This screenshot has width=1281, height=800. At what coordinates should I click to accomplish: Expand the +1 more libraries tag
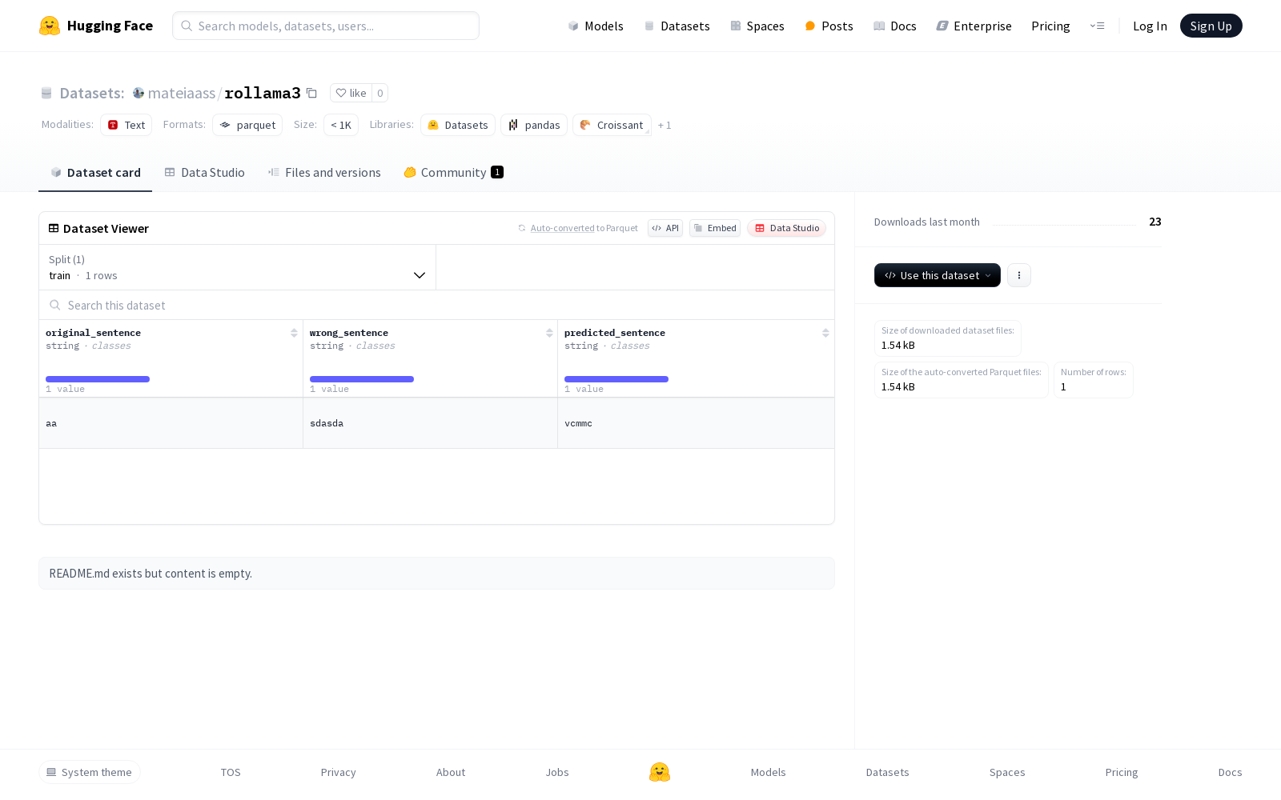pyautogui.click(x=665, y=126)
